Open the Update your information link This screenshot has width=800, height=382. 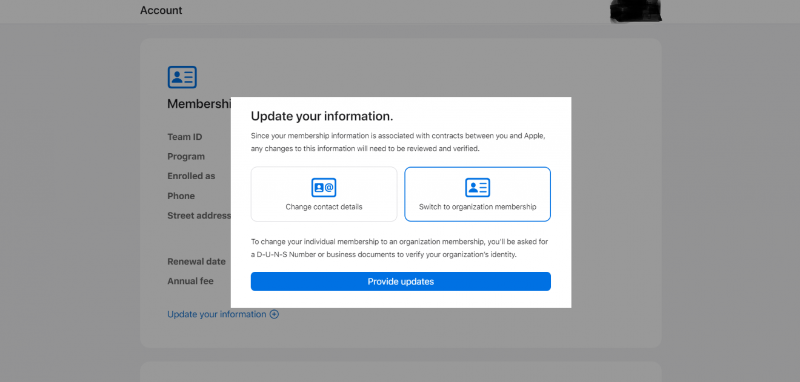coord(216,314)
